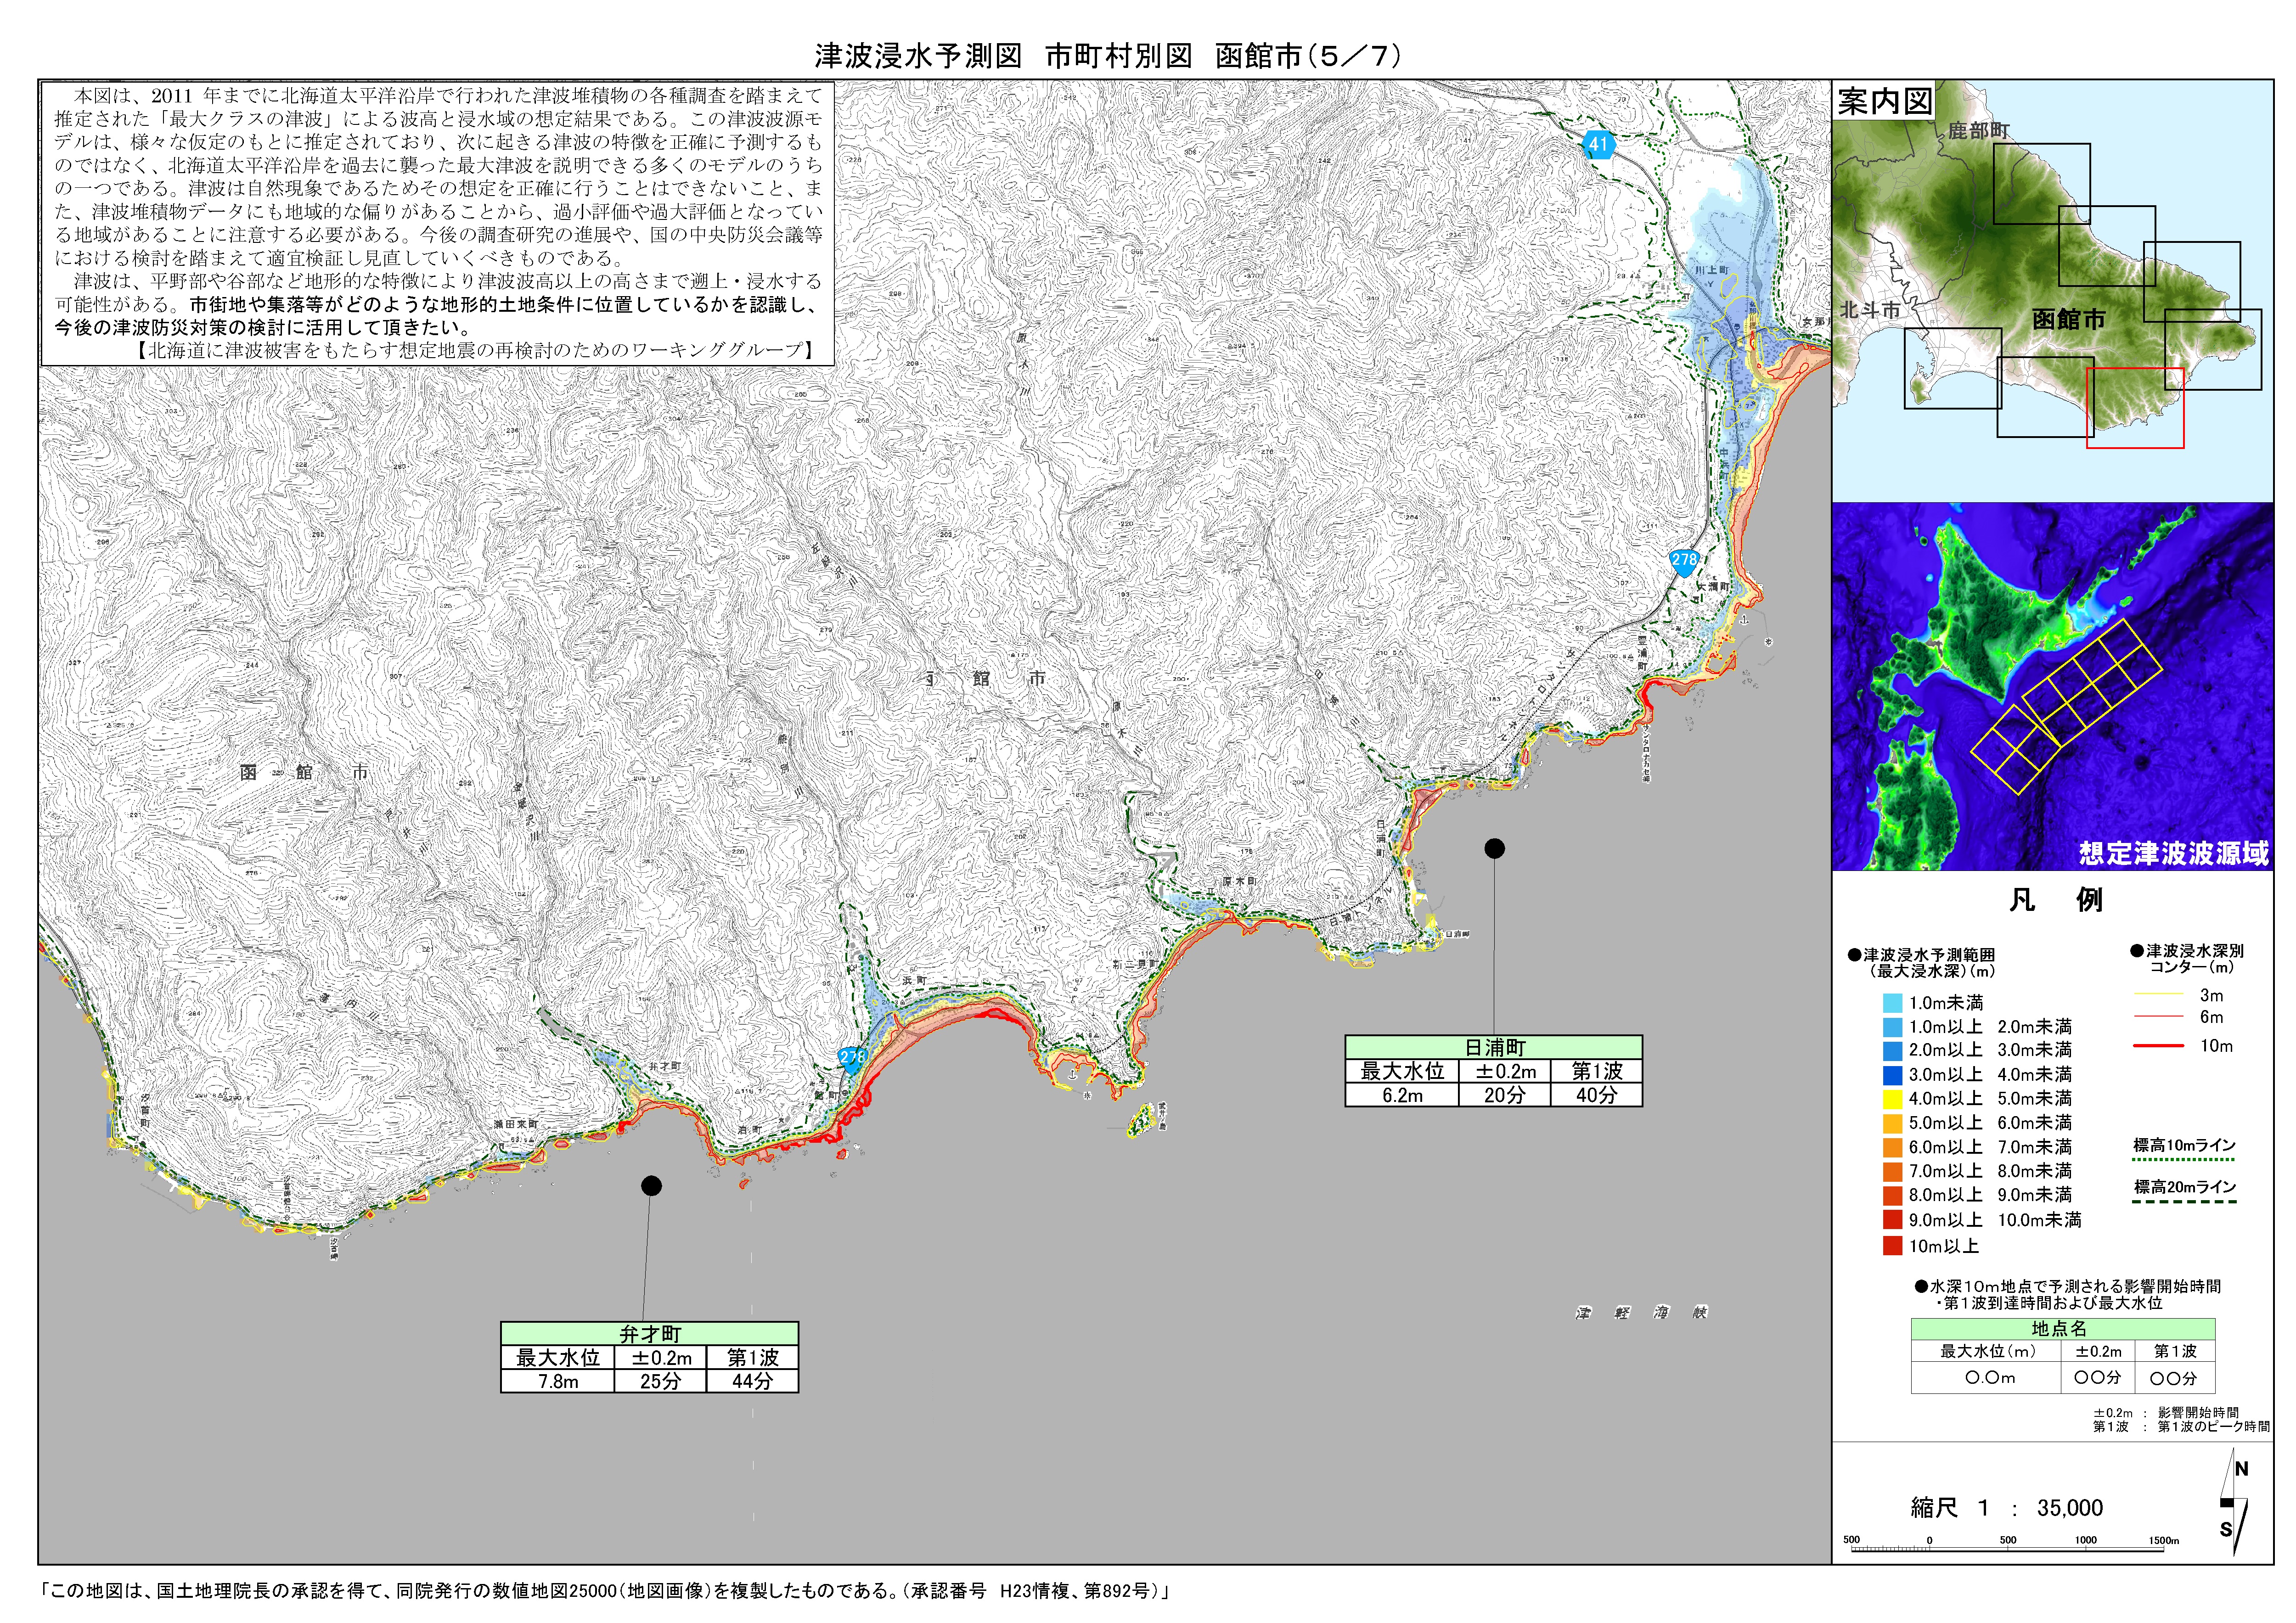Click the 日浦町 table header
2296x1623 pixels.
(1494, 1047)
